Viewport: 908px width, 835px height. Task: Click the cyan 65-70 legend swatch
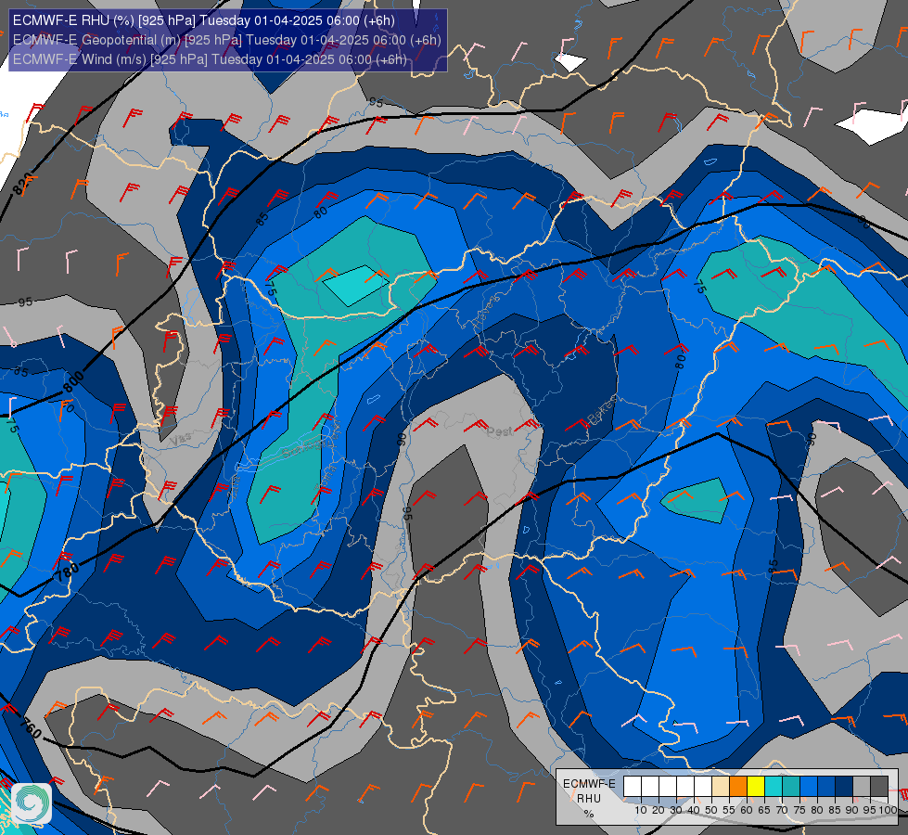click(x=774, y=786)
